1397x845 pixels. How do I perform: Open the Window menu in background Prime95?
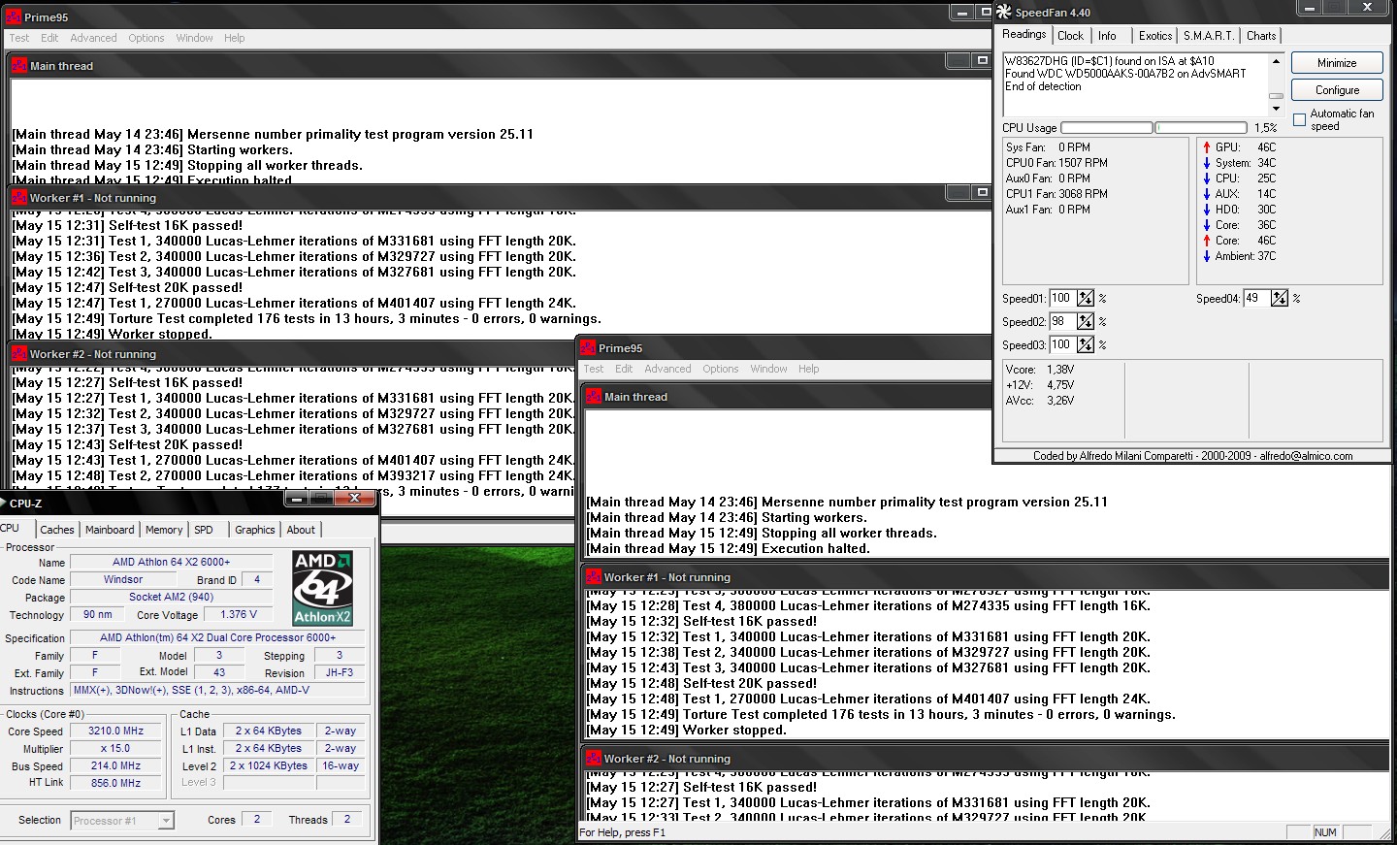[x=194, y=38]
